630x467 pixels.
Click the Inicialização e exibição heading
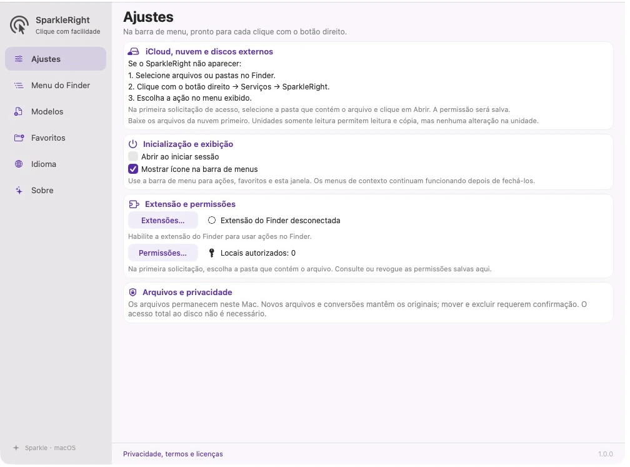(x=188, y=144)
